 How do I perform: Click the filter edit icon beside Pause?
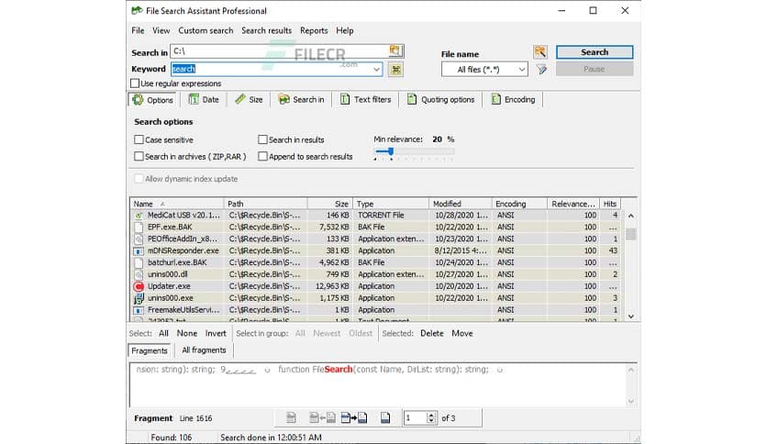coord(541,70)
